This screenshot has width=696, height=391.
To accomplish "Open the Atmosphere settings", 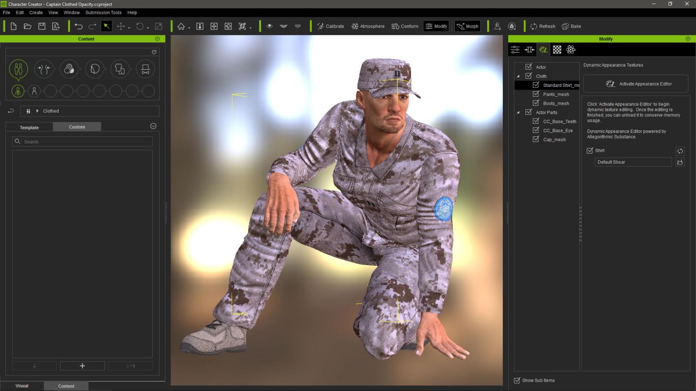I will (368, 26).
